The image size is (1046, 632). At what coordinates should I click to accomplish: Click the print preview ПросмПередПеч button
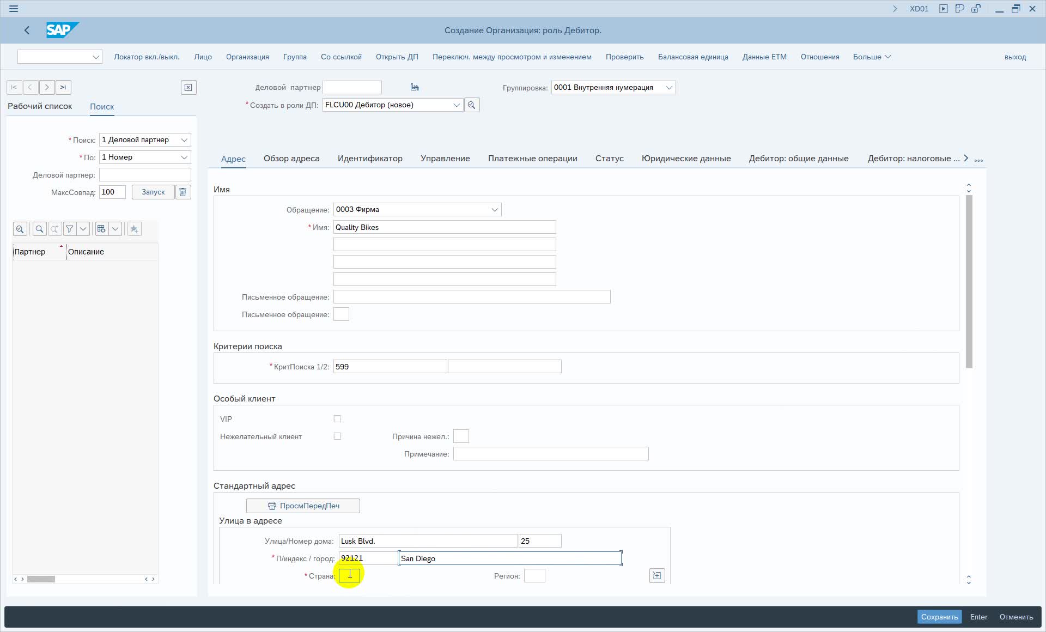click(x=303, y=506)
